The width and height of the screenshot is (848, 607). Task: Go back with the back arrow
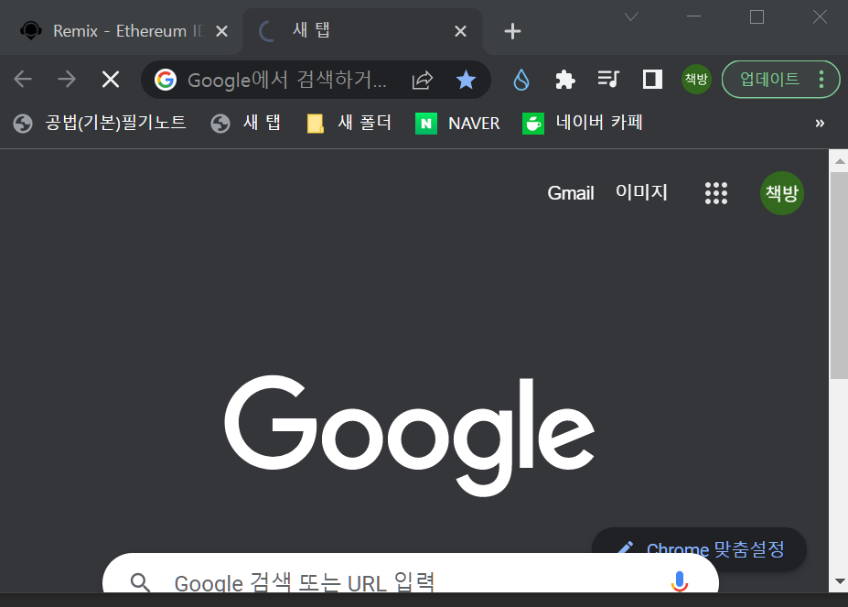23,80
